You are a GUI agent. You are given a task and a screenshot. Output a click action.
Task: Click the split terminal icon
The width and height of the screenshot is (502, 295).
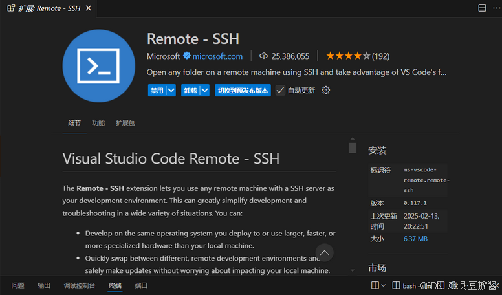point(375,285)
